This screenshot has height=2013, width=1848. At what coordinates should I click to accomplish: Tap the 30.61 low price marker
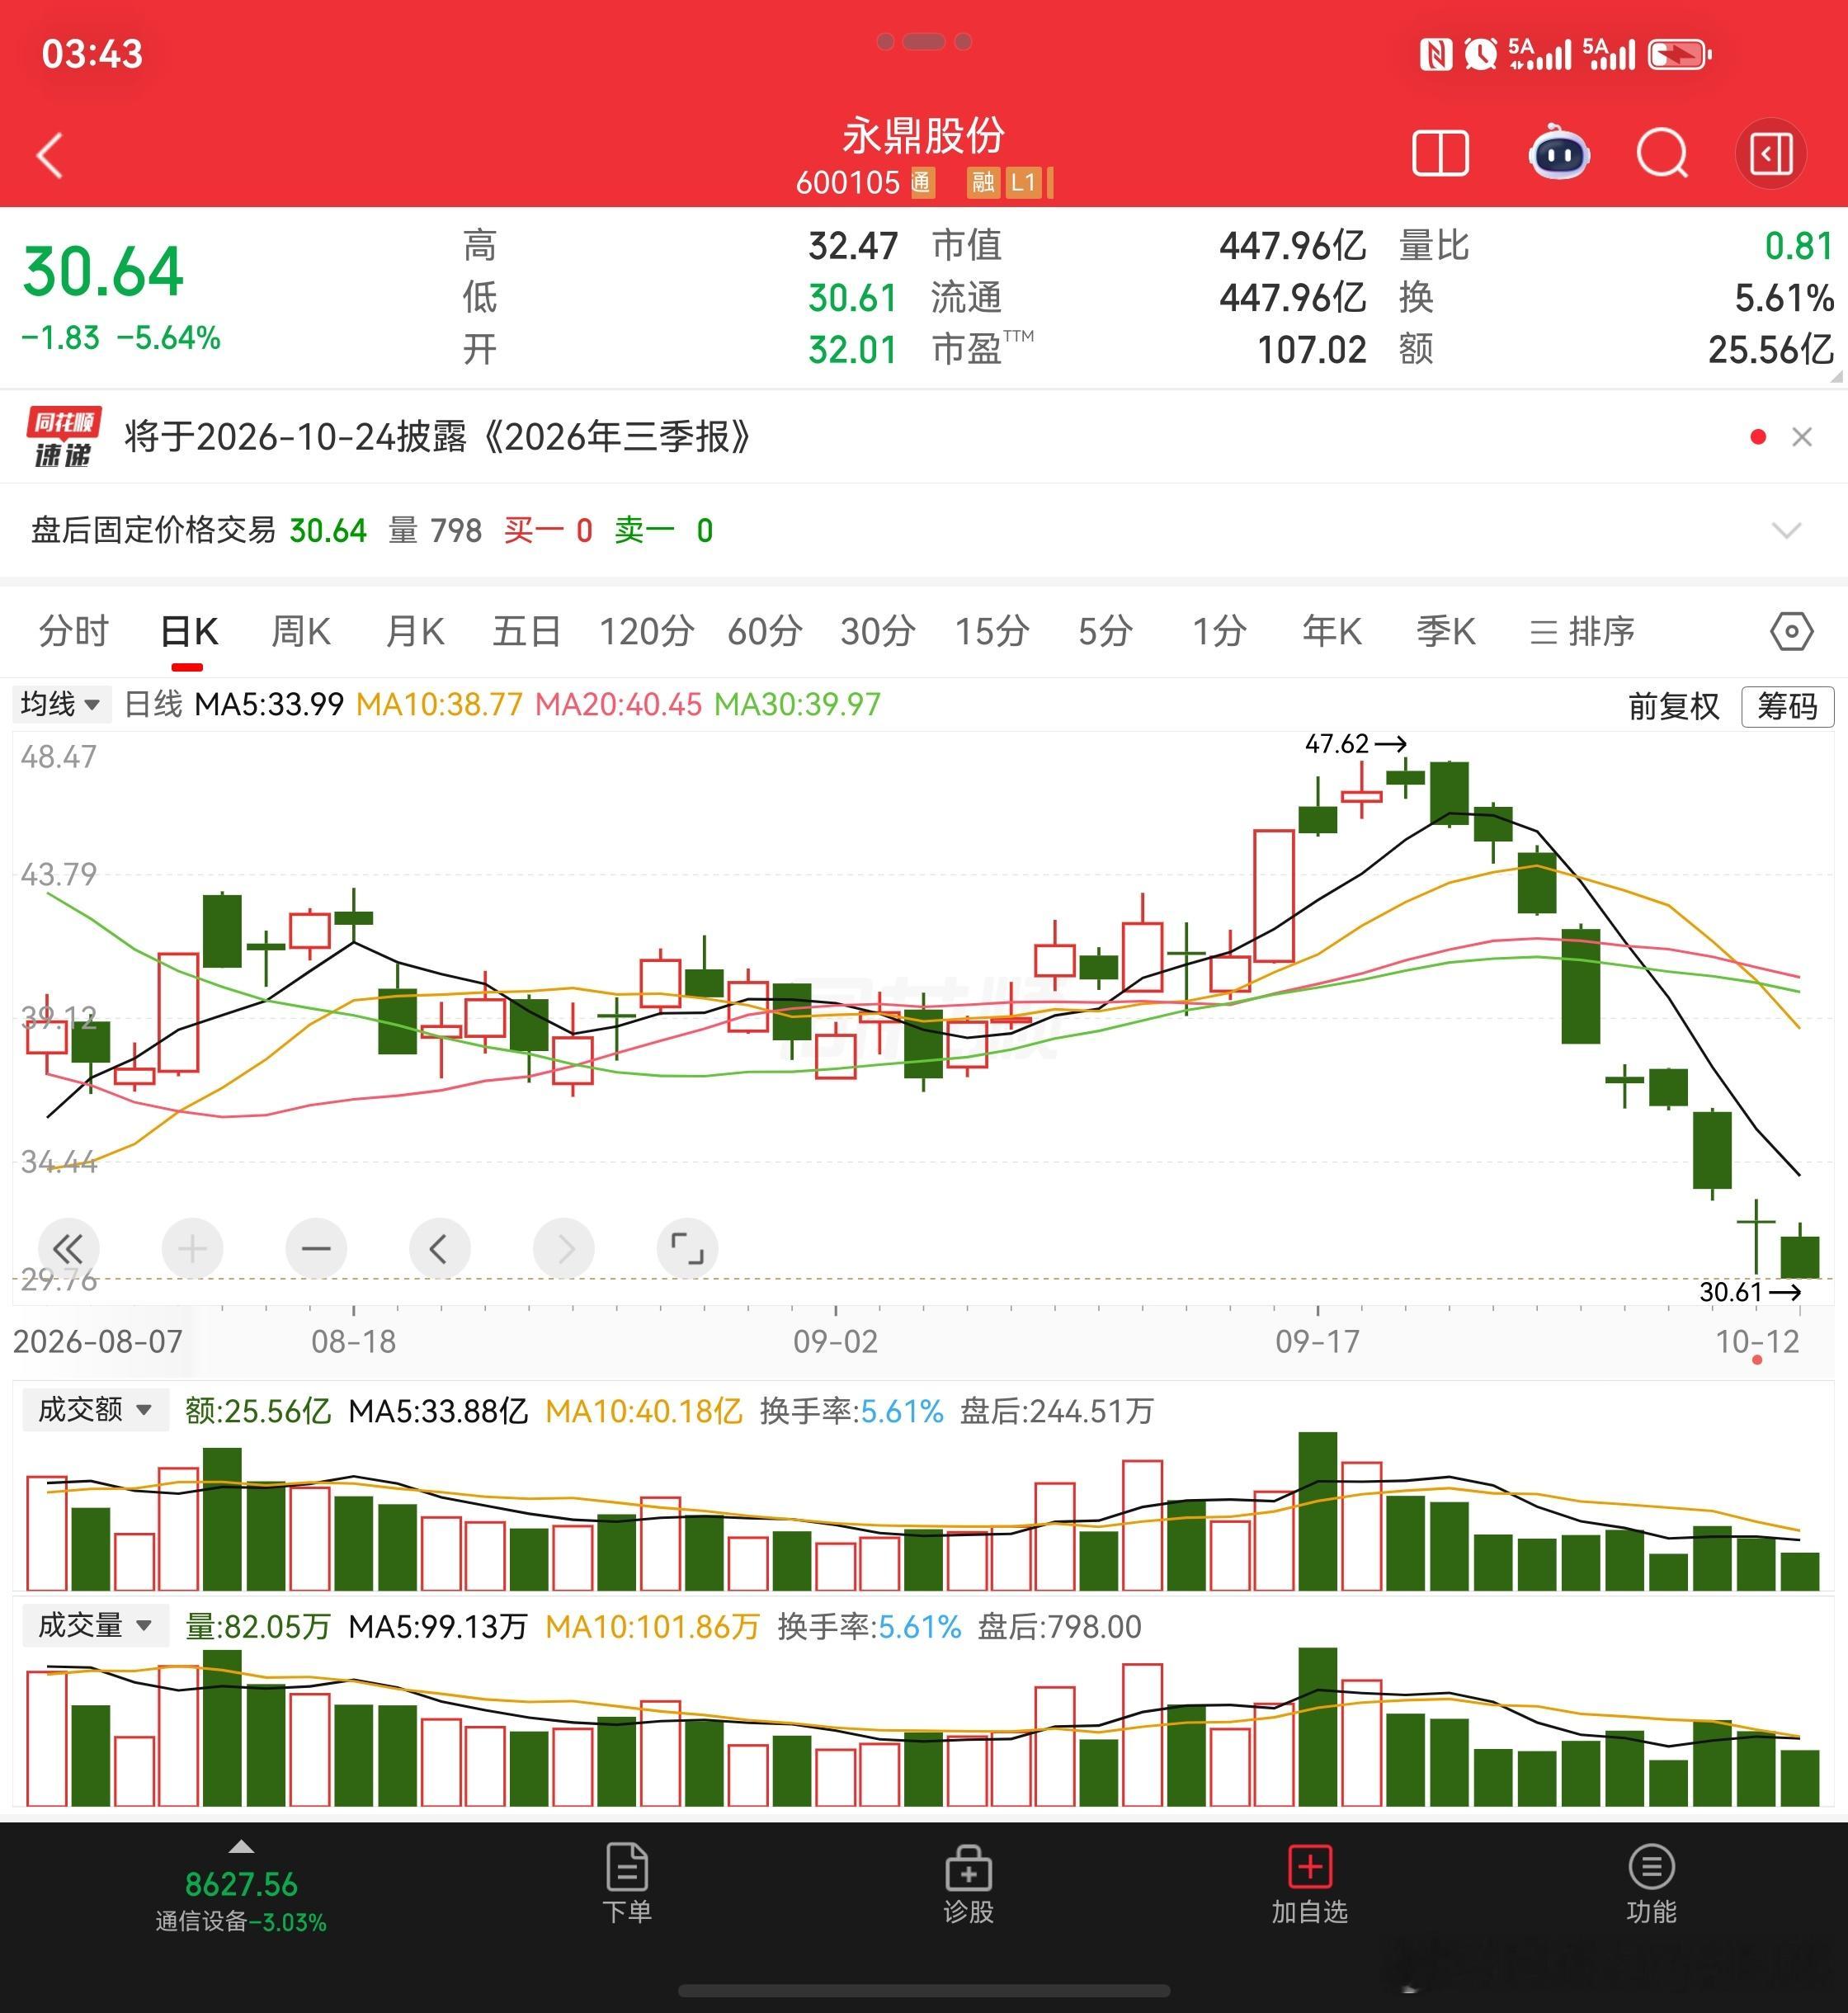click(1750, 1292)
